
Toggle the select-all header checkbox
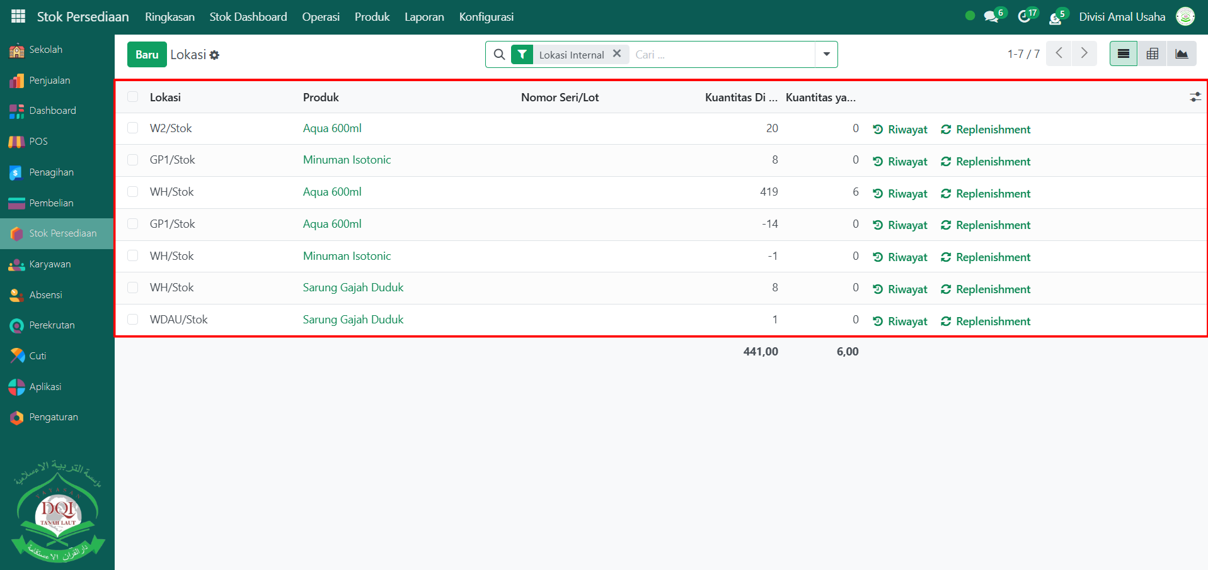pos(133,97)
